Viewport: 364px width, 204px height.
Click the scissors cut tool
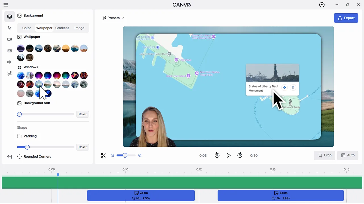103,155
